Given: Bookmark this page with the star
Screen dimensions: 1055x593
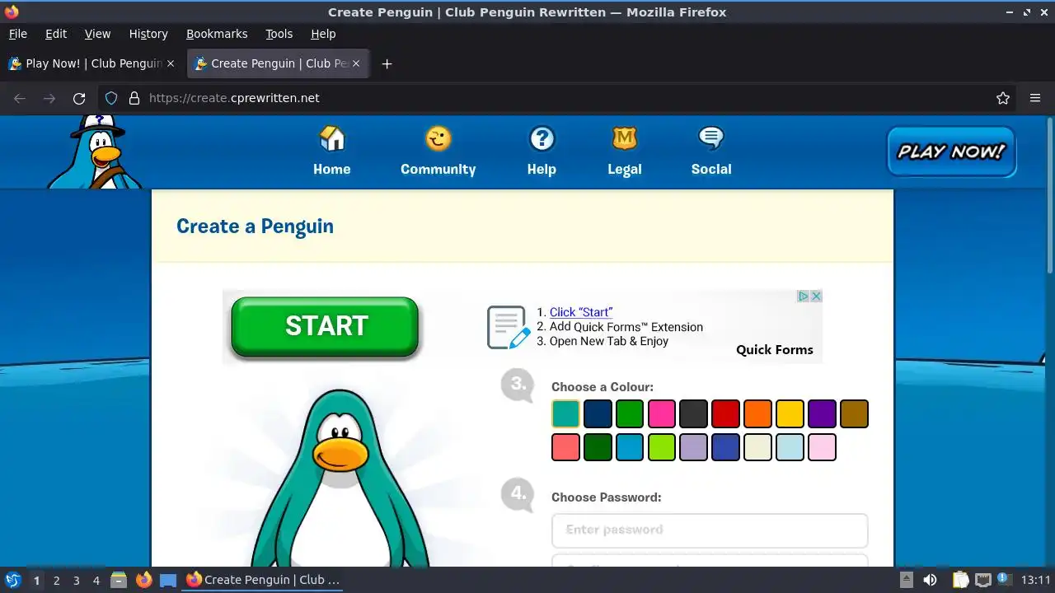Looking at the screenshot, I should pyautogui.click(x=1003, y=98).
